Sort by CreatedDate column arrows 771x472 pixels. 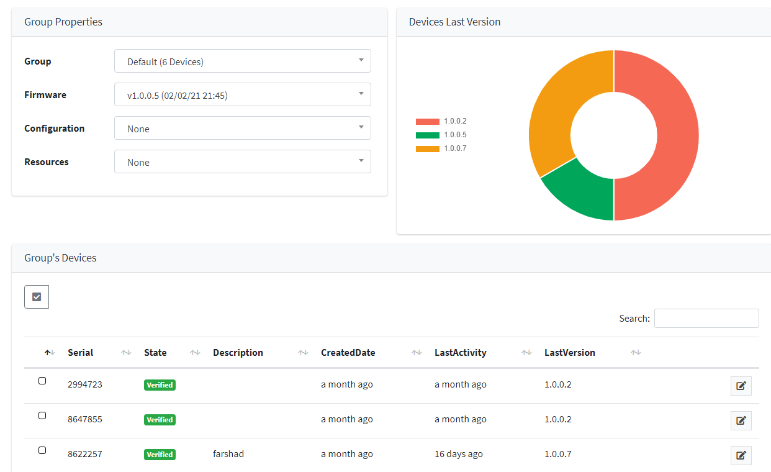(x=417, y=353)
